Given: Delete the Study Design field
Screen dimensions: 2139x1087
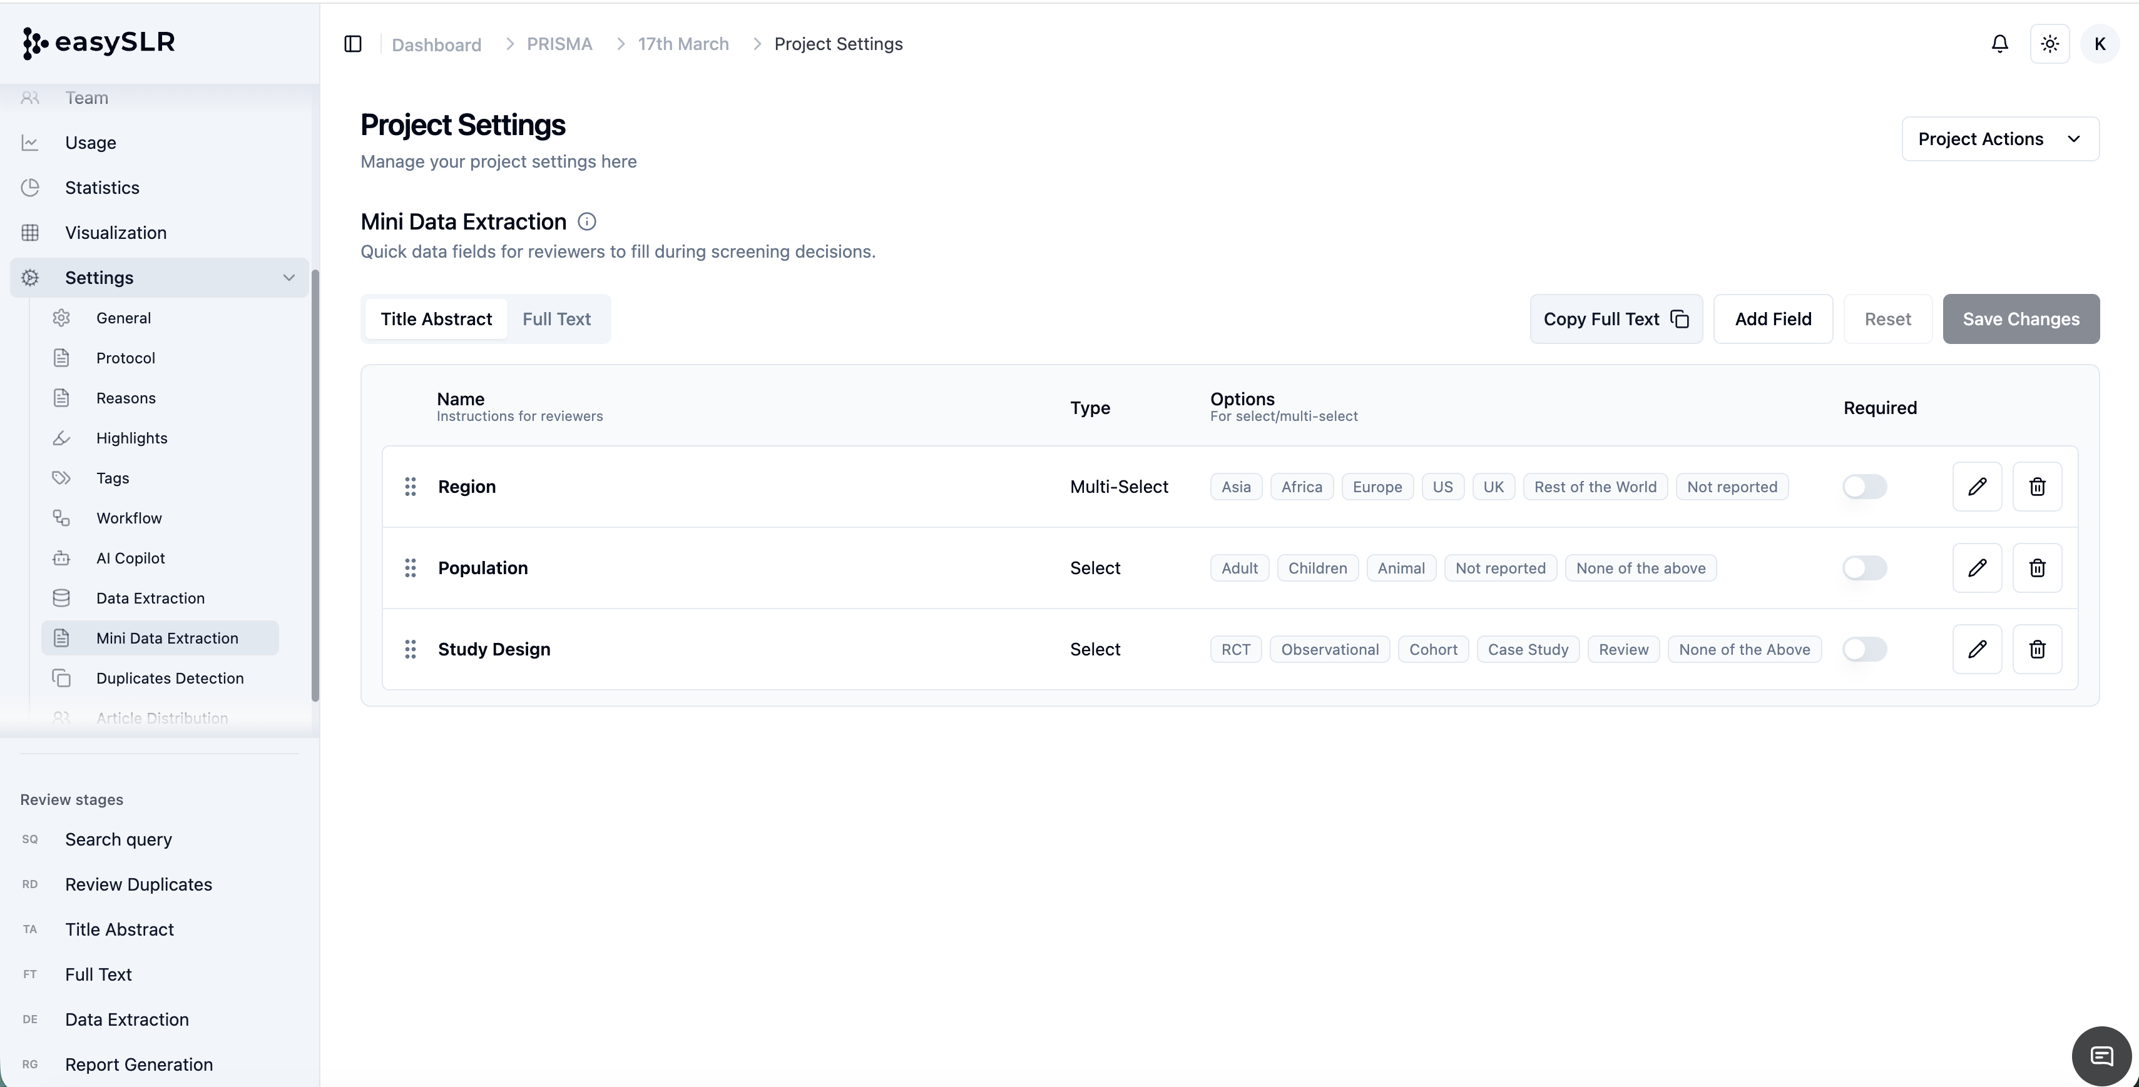Looking at the screenshot, I should [x=2037, y=649].
